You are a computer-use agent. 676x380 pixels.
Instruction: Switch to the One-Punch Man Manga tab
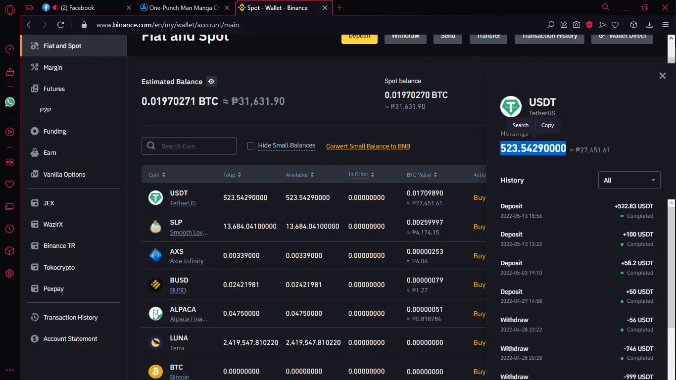(185, 8)
